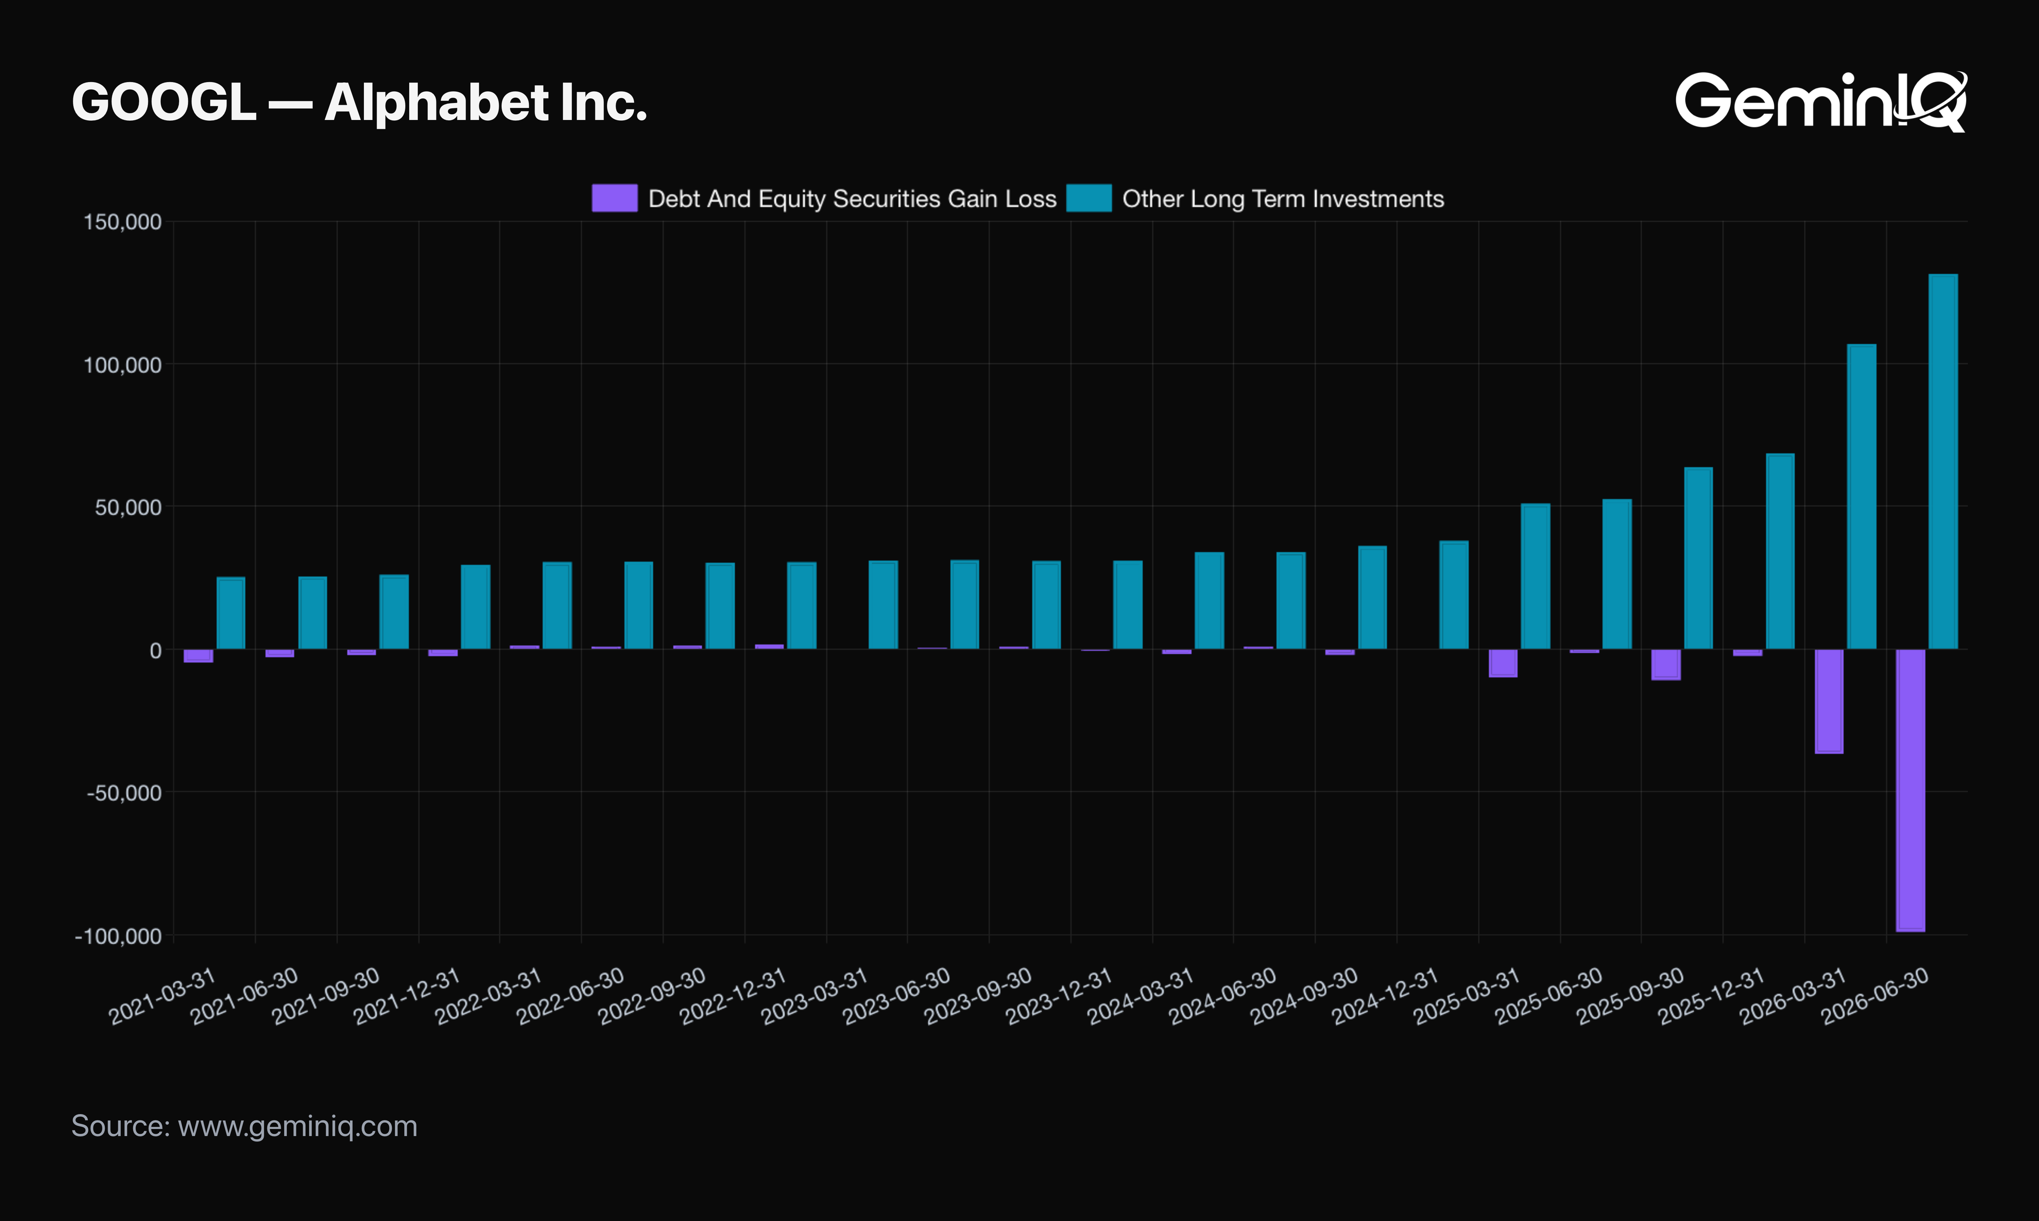
Task: Click the GeminIQ logo
Action: (x=1821, y=101)
